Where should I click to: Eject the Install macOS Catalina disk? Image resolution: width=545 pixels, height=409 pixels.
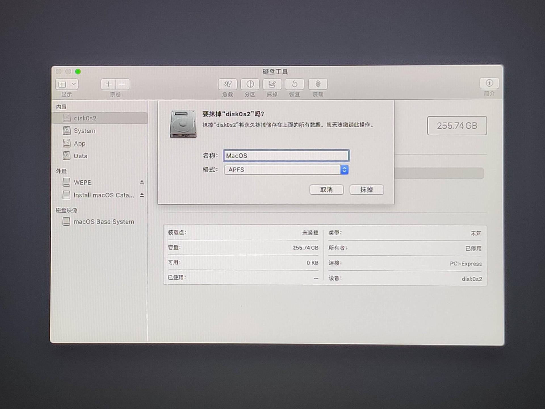tap(142, 195)
